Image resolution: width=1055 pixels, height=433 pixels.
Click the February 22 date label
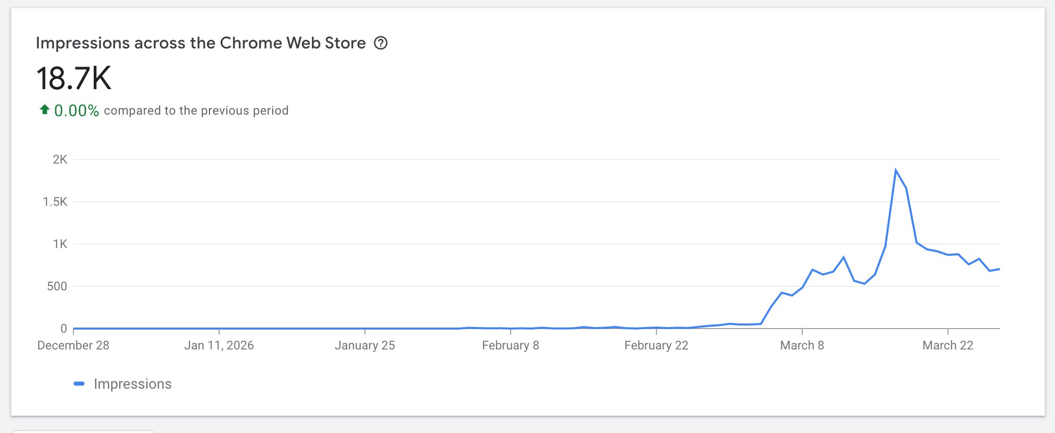(x=656, y=345)
